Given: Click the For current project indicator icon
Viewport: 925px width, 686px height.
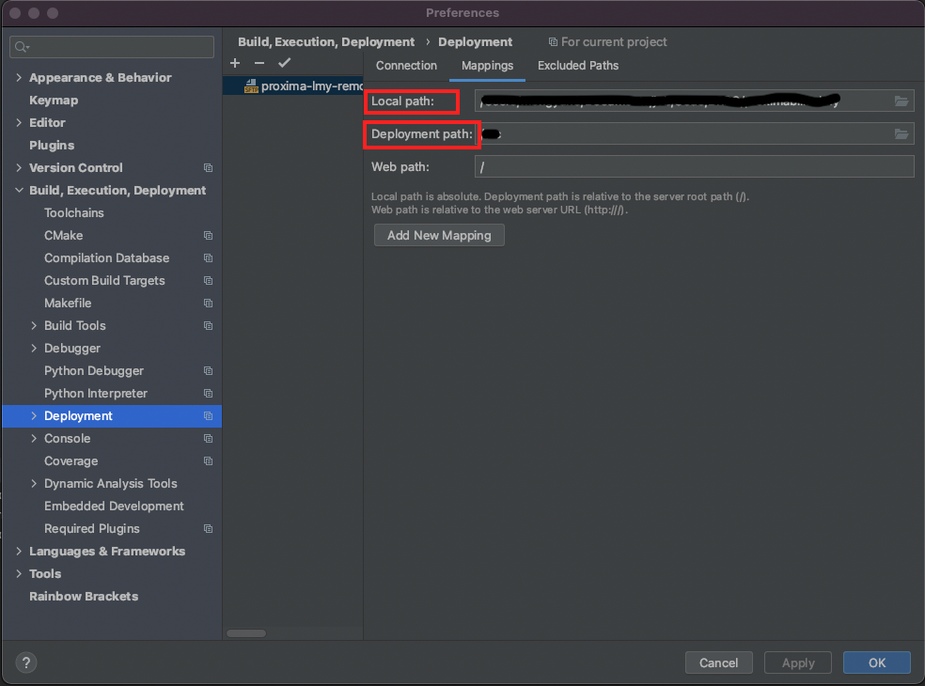Looking at the screenshot, I should coord(552,41).
